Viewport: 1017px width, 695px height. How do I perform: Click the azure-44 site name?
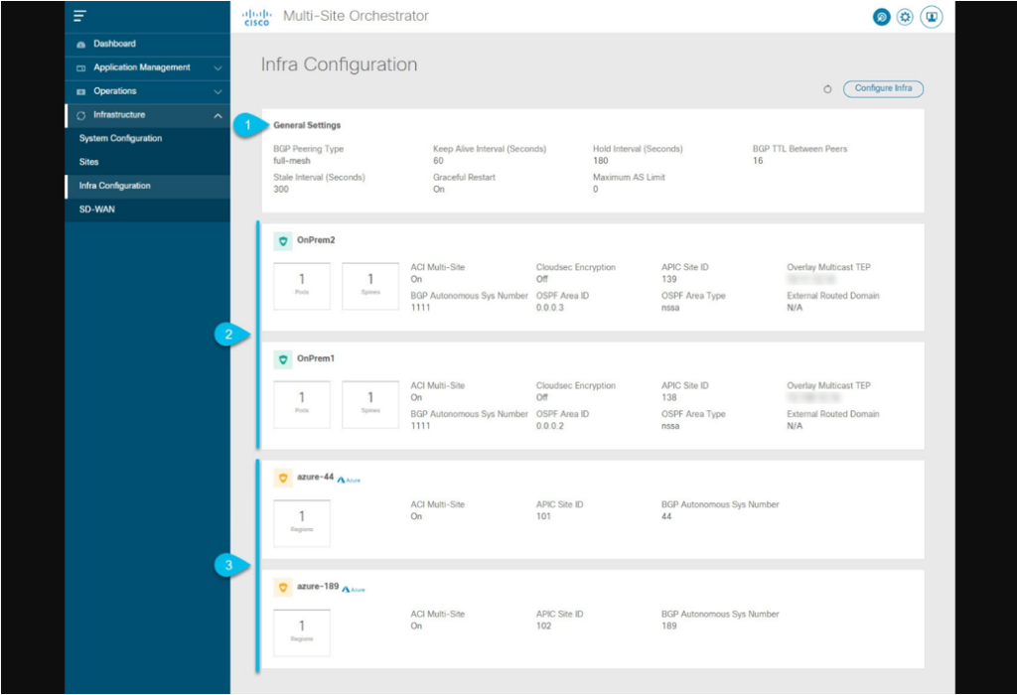[x=315, y=478]
